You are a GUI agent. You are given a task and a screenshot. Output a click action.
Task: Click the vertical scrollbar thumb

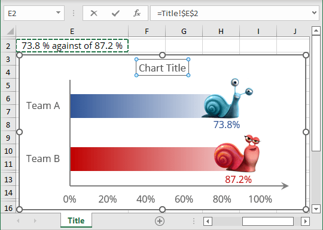pos(316,94)
